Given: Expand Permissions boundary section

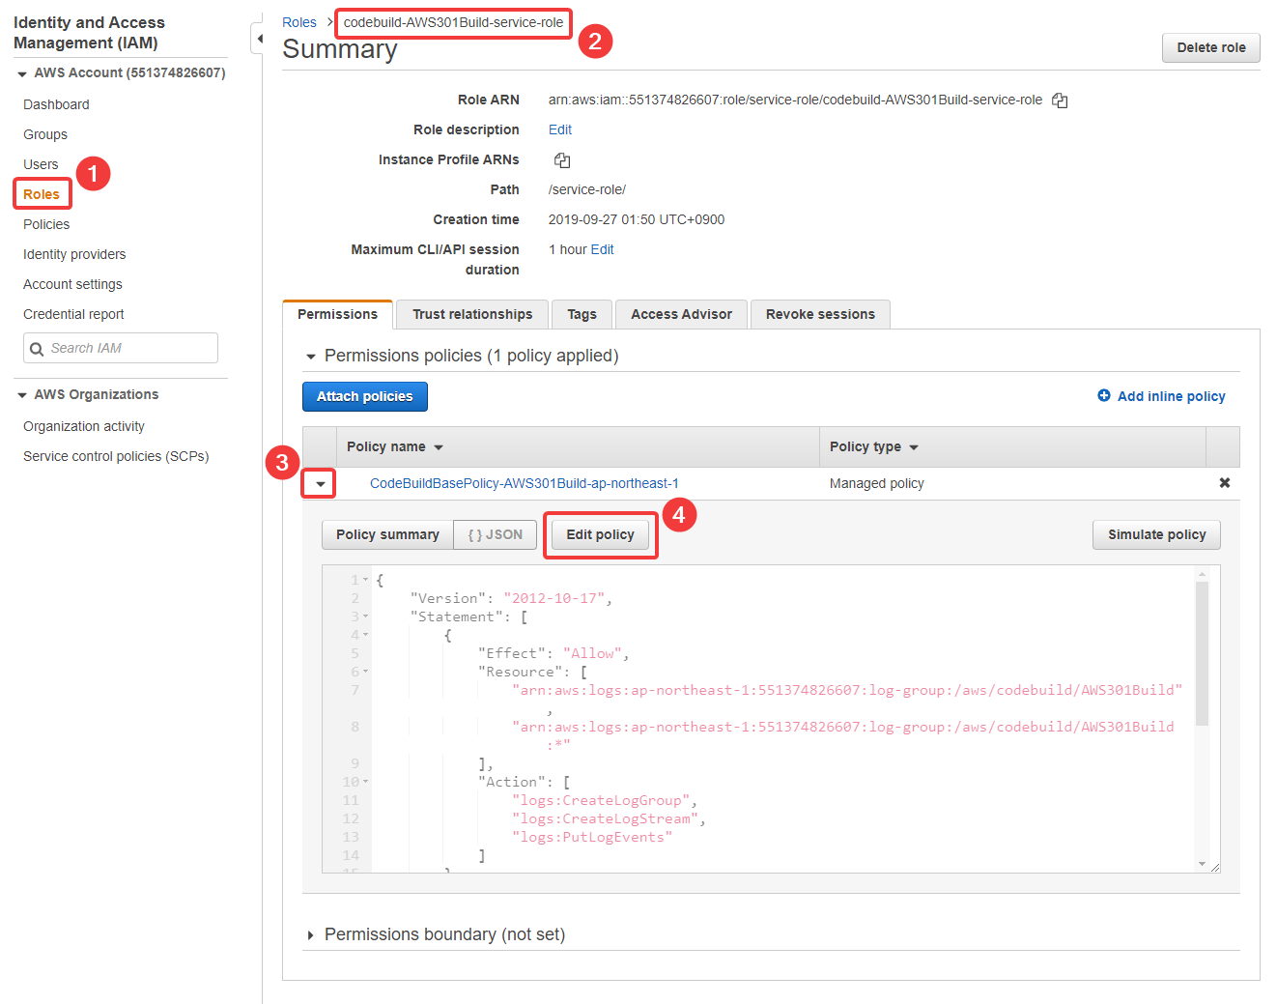Looking at the screenshot, I should 311,935.
